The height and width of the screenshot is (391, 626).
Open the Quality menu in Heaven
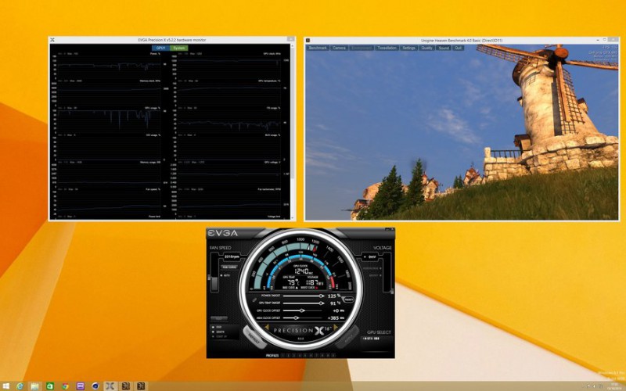(x=426, y=48)
